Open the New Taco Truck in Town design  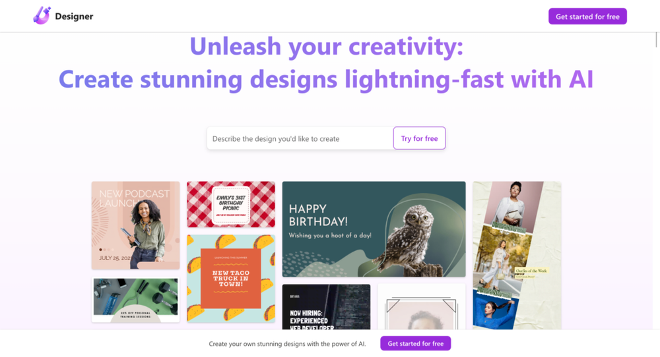coord(230,279)
